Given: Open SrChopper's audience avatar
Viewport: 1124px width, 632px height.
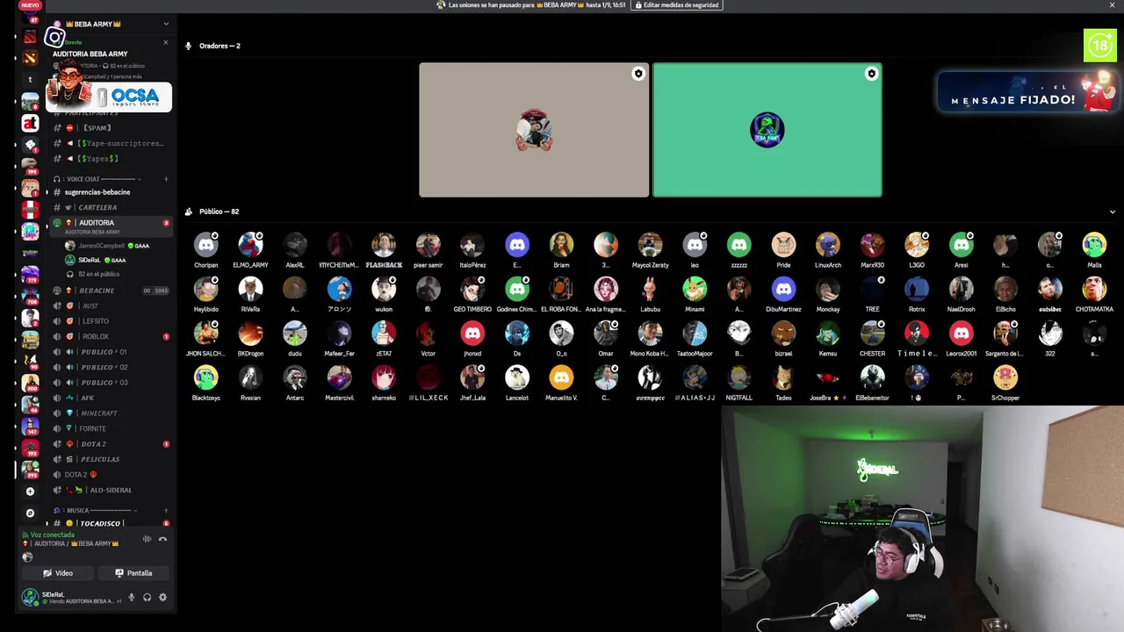Looking at the screenshot, I should point(1005,377).
